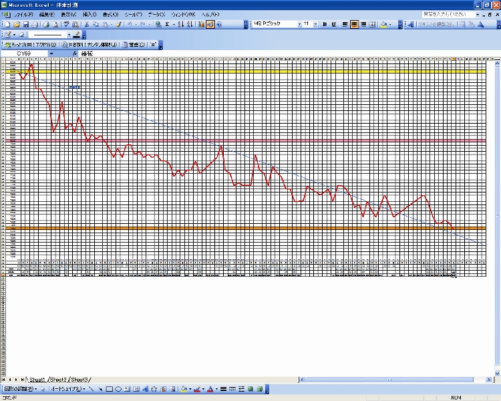Viewport: 501px width, 401px height.
Task: Open the font name dropdown
Action: pos(299,24)
